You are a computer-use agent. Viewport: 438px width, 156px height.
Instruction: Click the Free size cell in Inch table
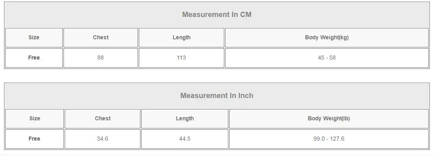click(35, 139)
